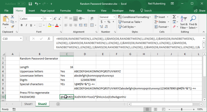Open the General number format dropdown

click(114, 17)
